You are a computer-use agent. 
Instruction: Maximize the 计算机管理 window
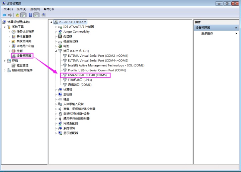click(x=227, y=3)
